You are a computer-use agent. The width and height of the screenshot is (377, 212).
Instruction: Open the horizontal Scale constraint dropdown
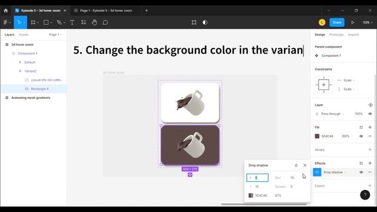tap(349, 80)
